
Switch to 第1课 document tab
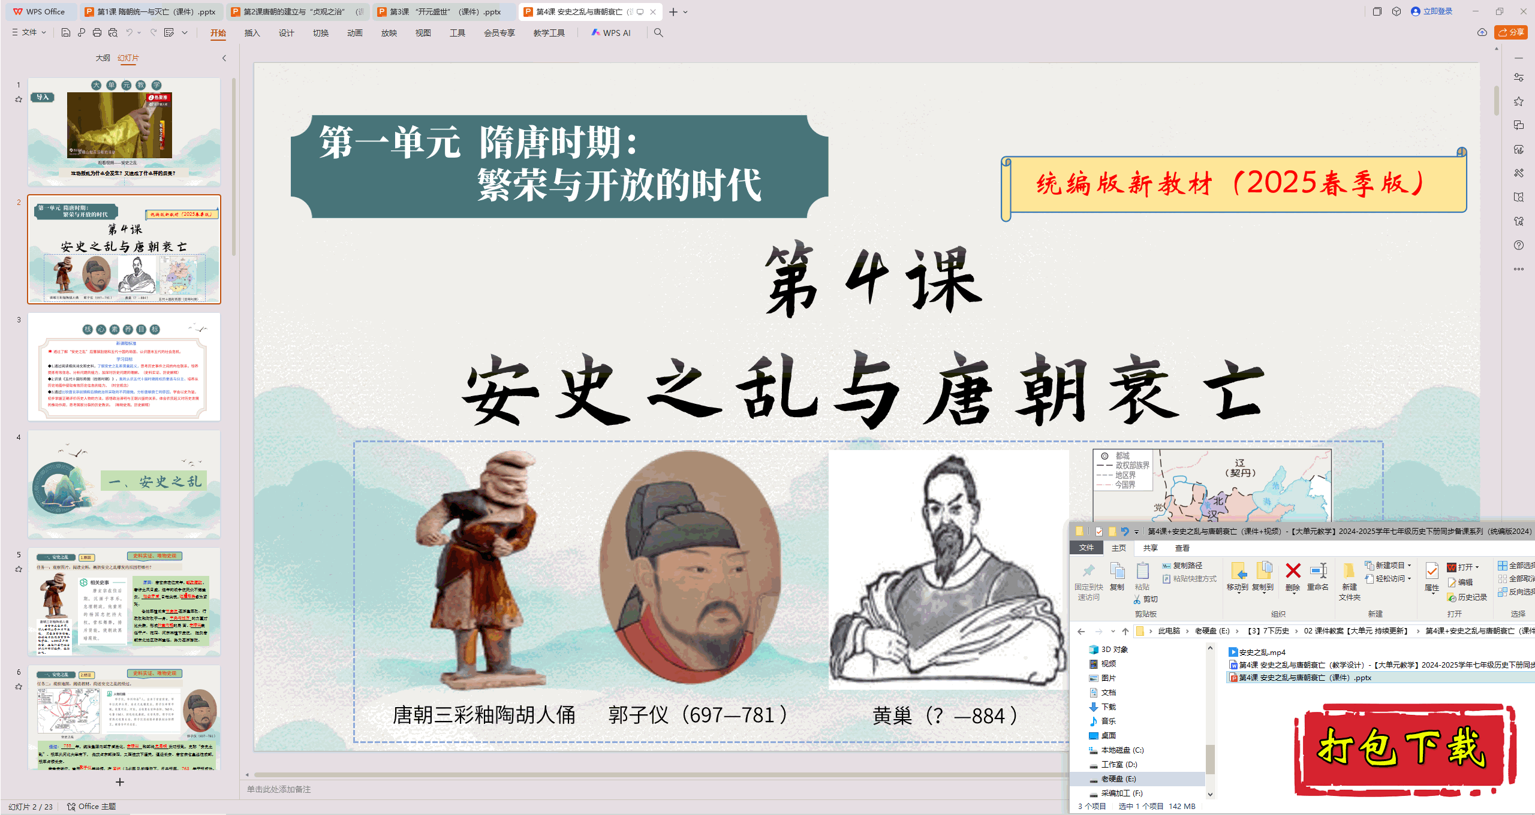point(151,11)
